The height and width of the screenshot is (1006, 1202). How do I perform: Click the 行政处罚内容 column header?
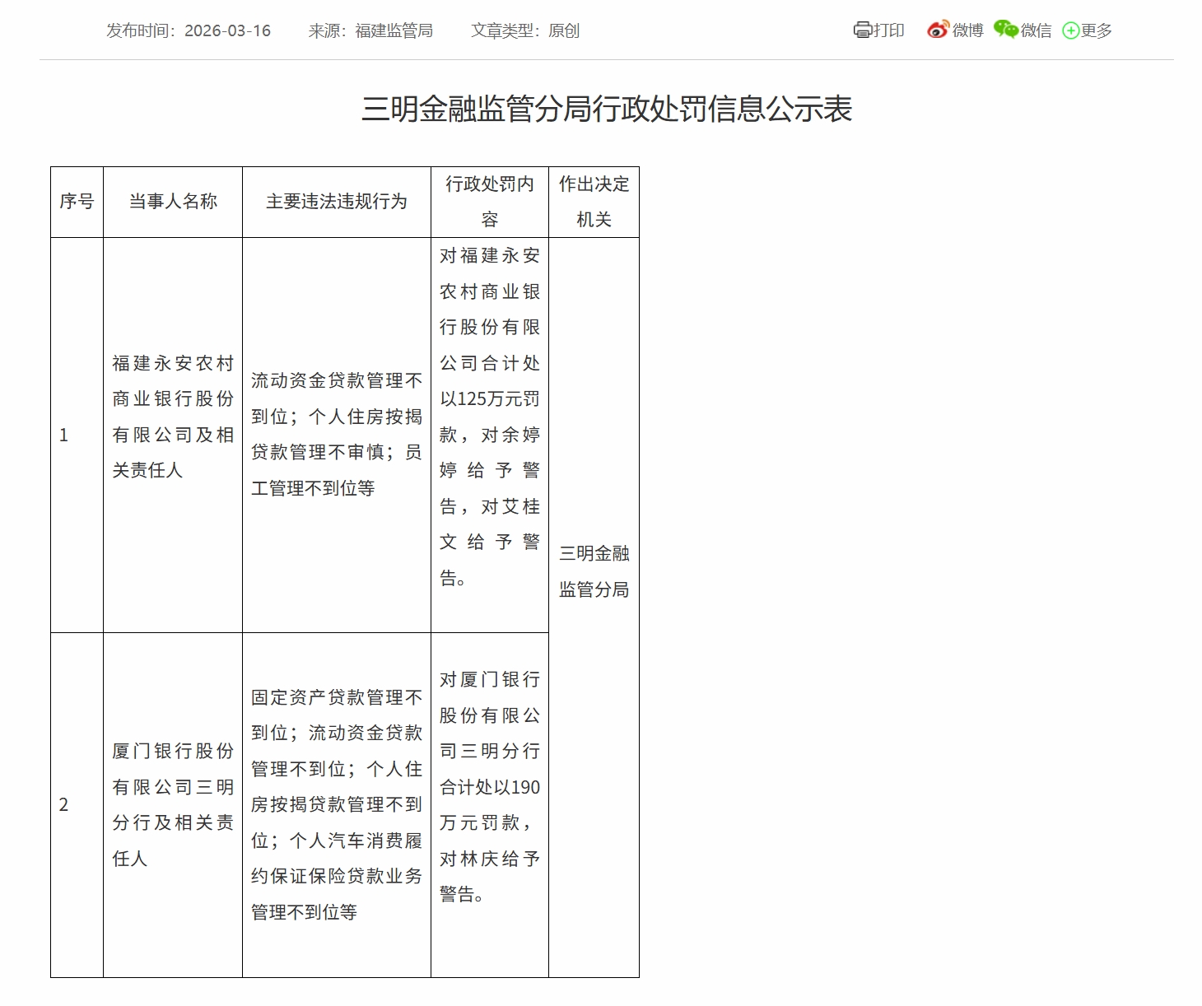pos(489,200)
